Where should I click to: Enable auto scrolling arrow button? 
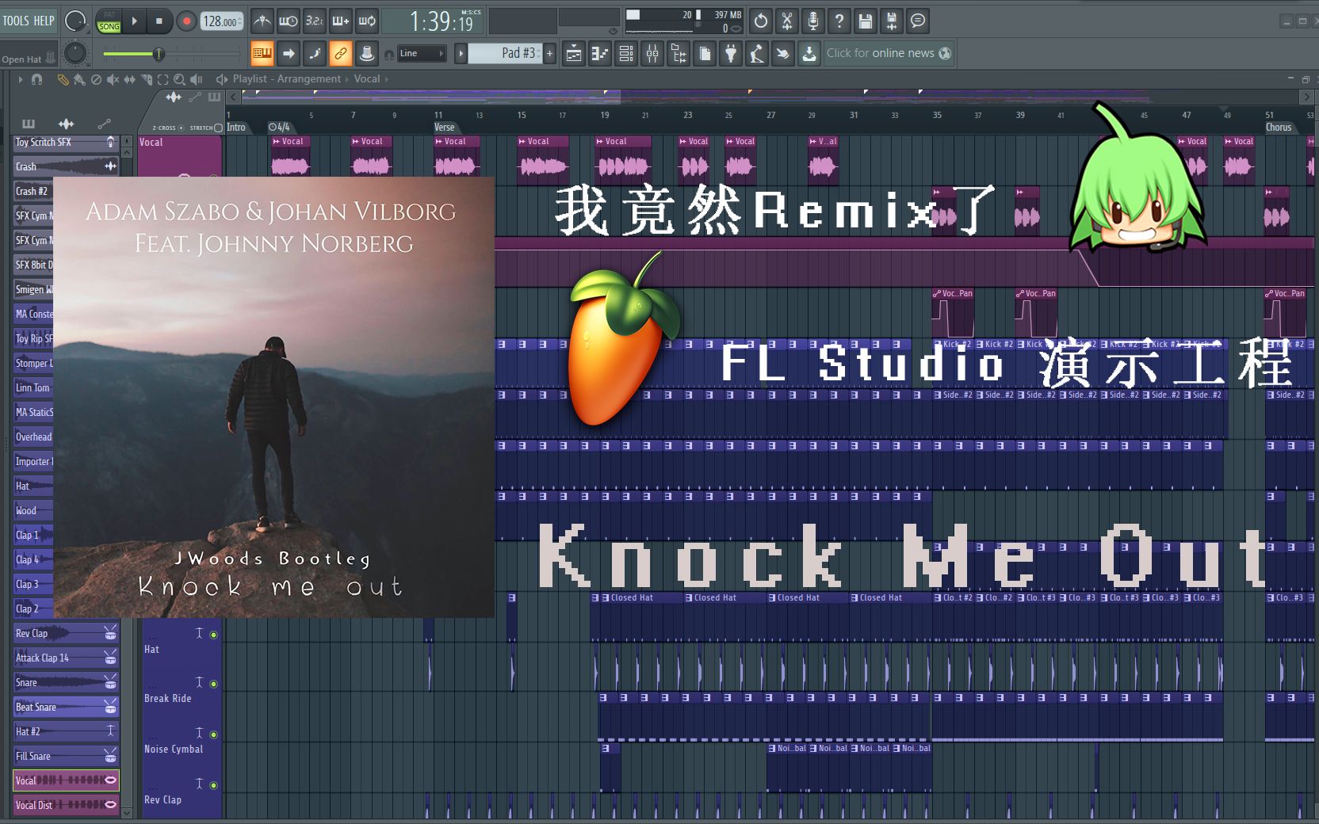tap(289, 54)
